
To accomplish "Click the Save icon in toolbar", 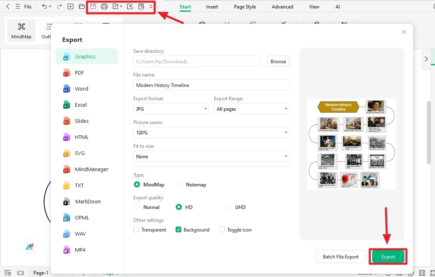I will pos(93,6).
